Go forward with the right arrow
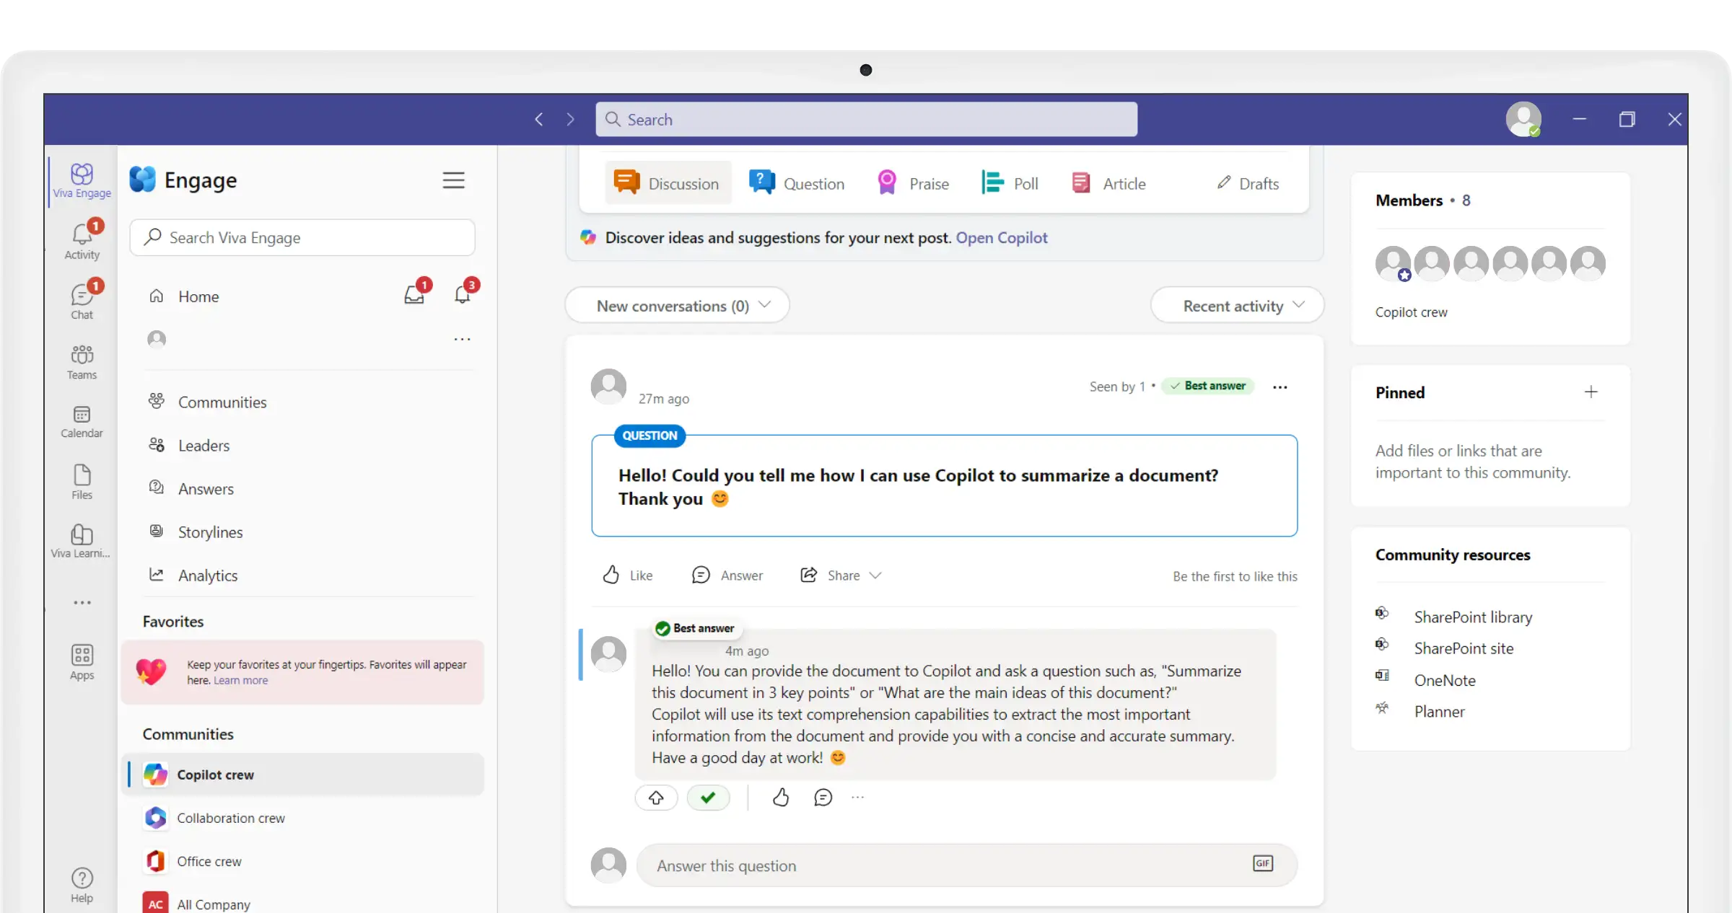Viewport: 1732px width, 913px height. [570, 119]
